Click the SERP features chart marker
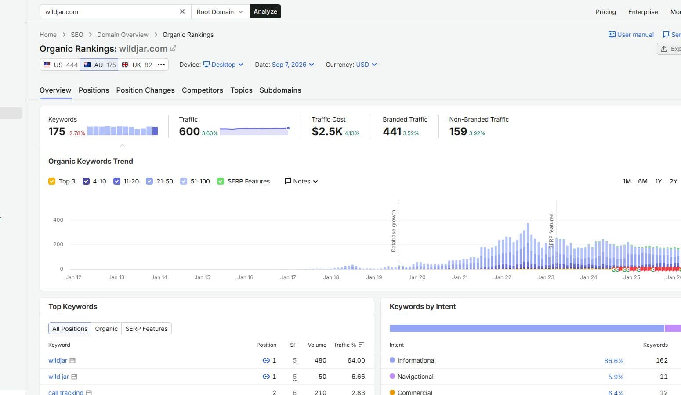Screen dimensions: 681x395 551,231
